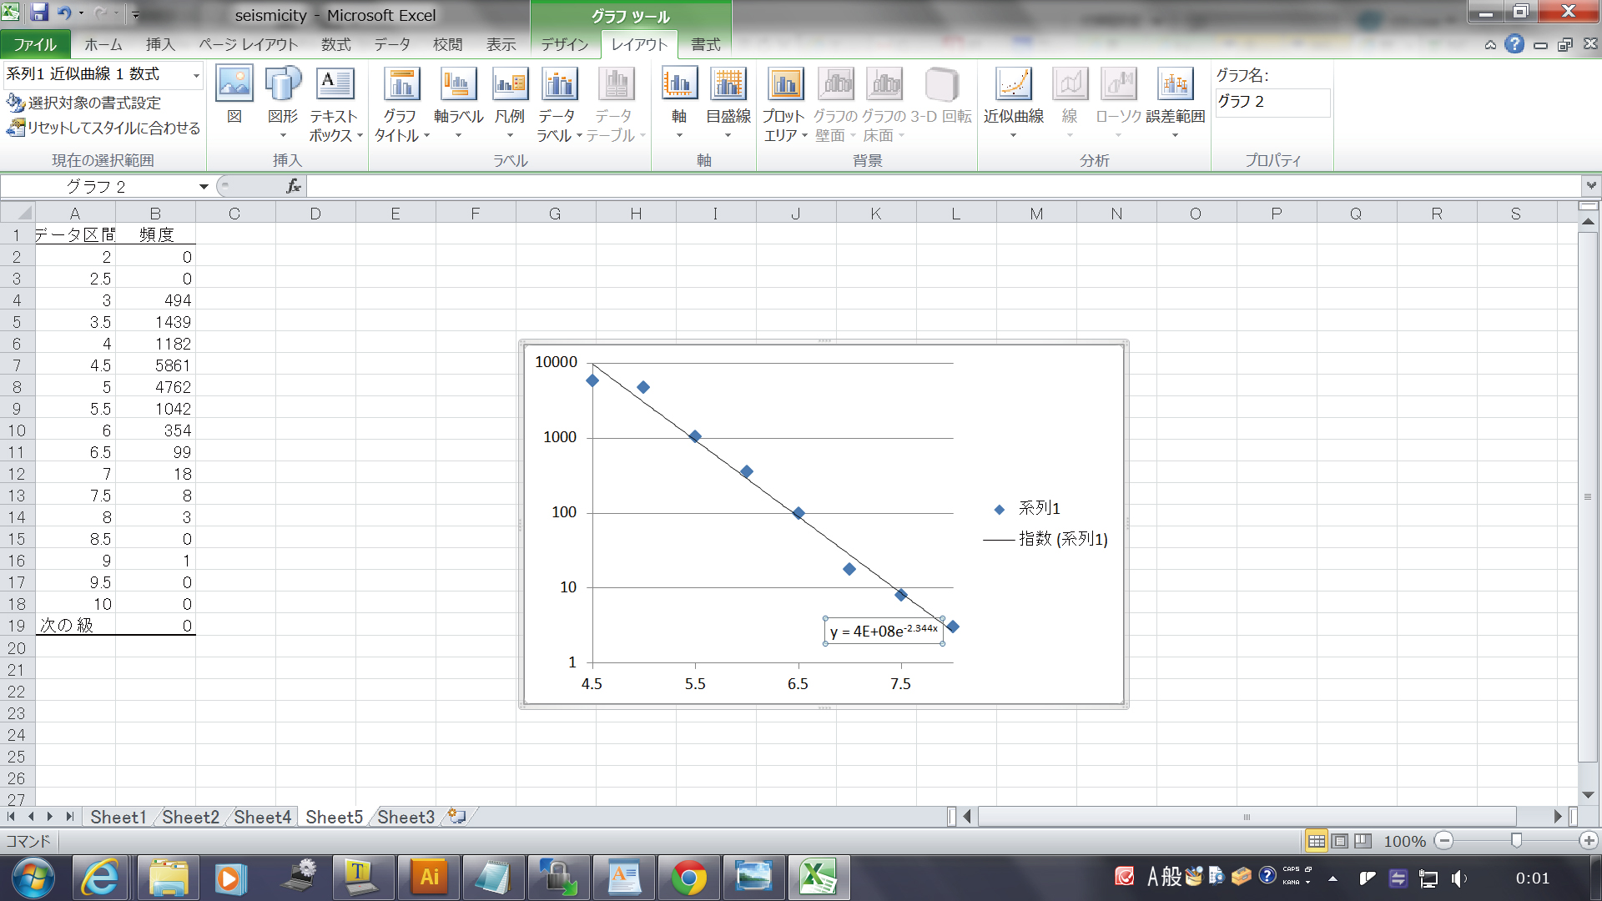Open axis labels (軸ラベル) options
The width and height of the screenshot is (1602, 901).
[458, 103]
